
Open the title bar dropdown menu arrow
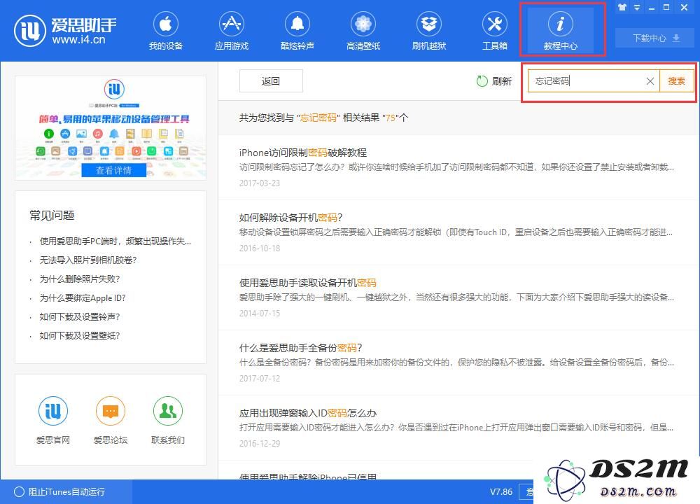tap(637, 7)
